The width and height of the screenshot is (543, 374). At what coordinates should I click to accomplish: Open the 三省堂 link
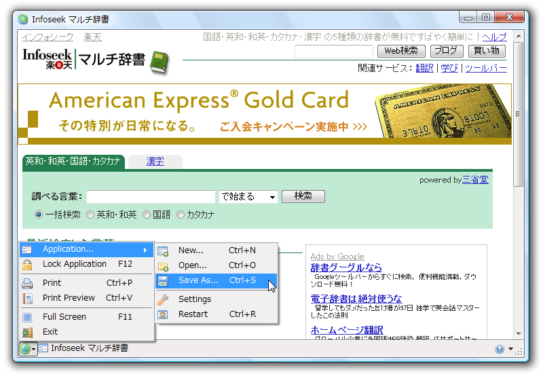click(475, 180)
